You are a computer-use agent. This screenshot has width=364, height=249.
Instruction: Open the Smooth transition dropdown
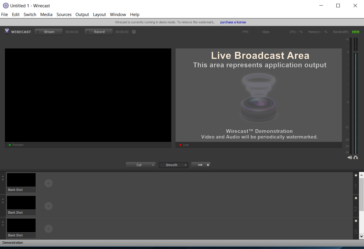(174, 165)
